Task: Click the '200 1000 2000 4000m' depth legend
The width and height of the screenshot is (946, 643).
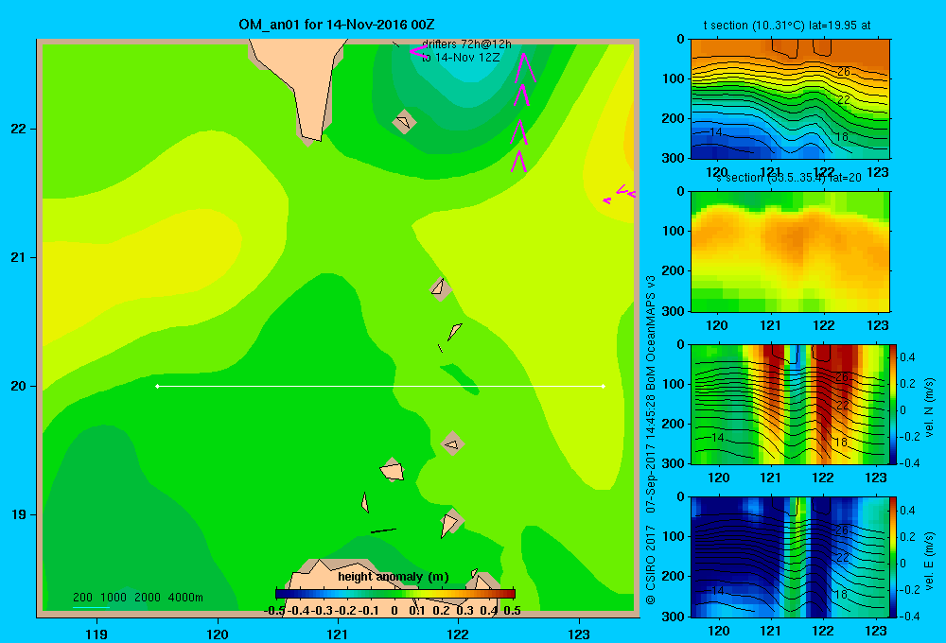Action: click(137, 598)
